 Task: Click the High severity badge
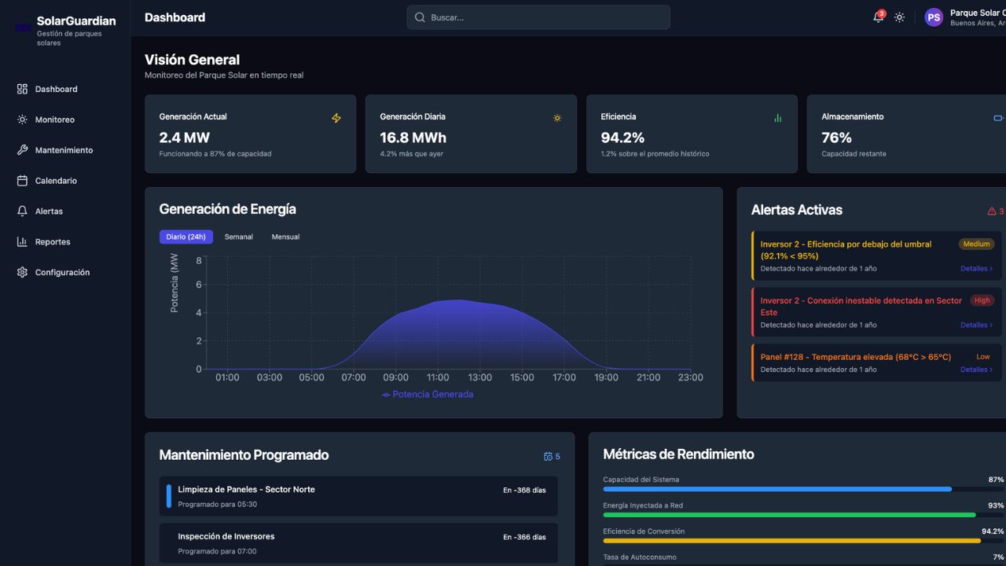tap(982, 300)
